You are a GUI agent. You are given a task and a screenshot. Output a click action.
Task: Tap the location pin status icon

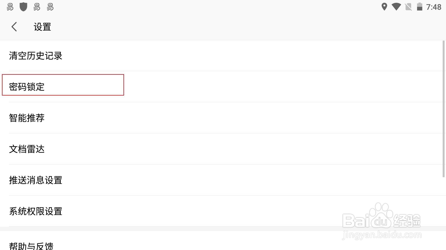point(384,7)
